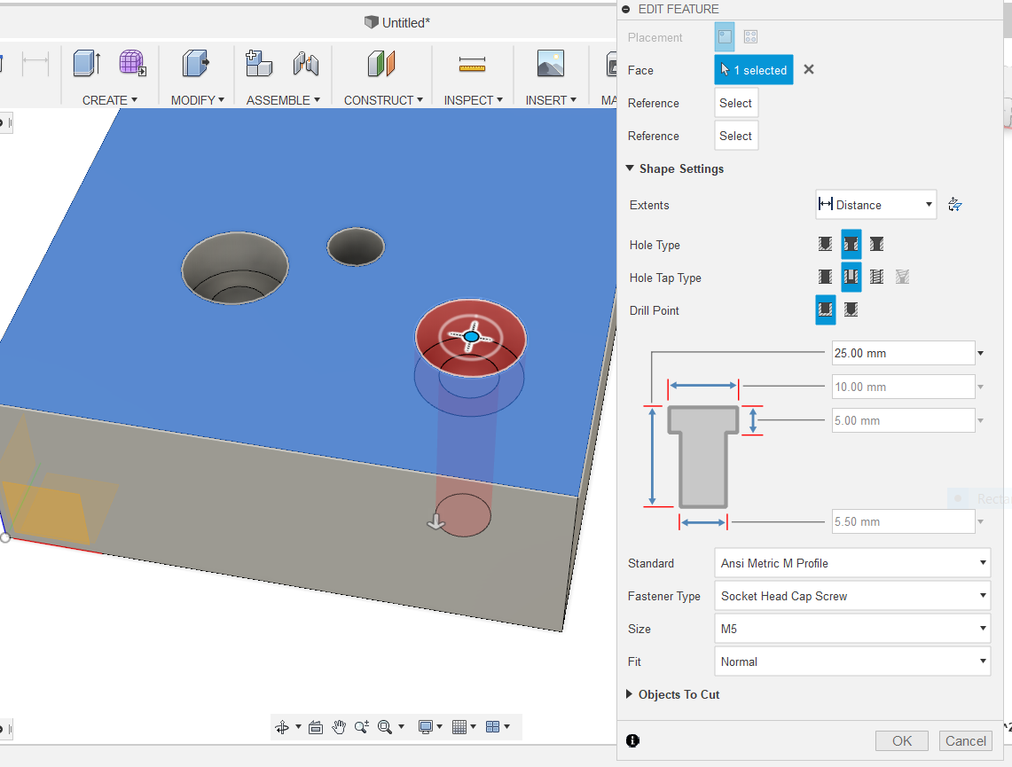Screen dimensions: 1012x767
Task: Clear the Face selection with X
Action: [x=809, y=69]
